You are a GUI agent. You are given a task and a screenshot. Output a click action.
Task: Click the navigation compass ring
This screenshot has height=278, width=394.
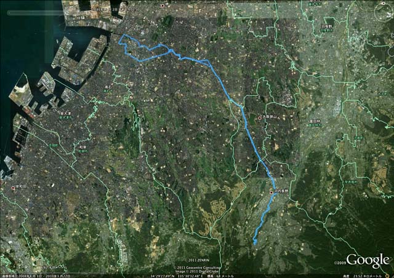tap(384, 12)
